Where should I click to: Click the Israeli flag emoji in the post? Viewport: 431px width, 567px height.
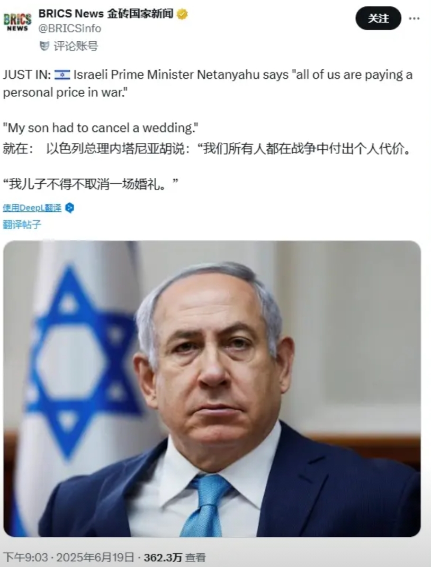[x=62, y=75]
